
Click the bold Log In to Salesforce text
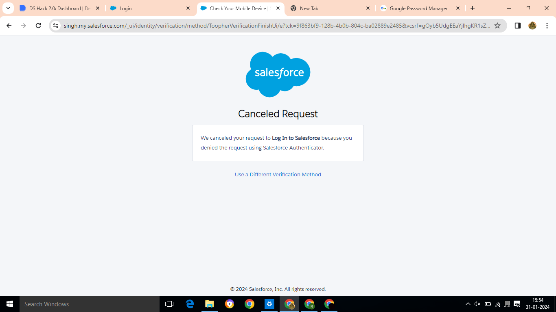(x=296, y=138)
